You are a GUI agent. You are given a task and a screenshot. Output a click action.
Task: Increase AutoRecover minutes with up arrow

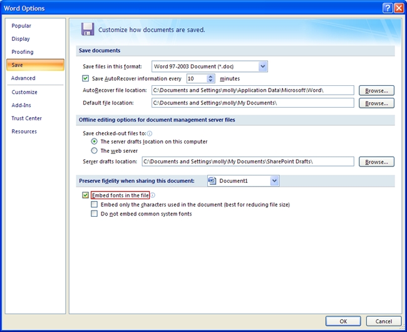210,76
